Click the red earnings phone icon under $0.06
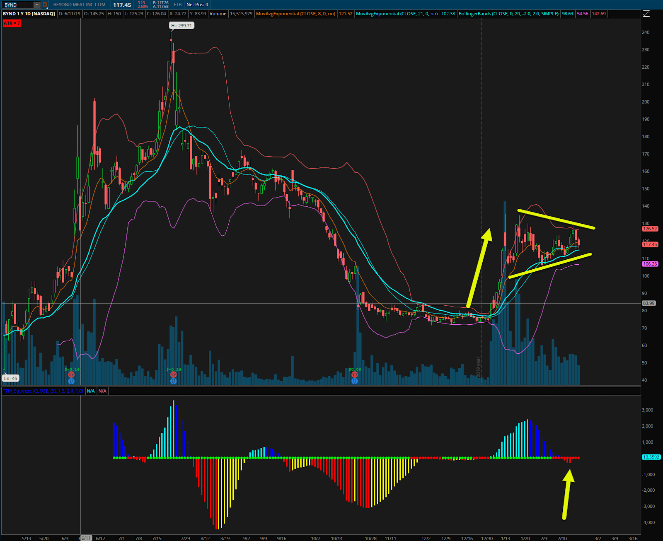 (355, 374)
